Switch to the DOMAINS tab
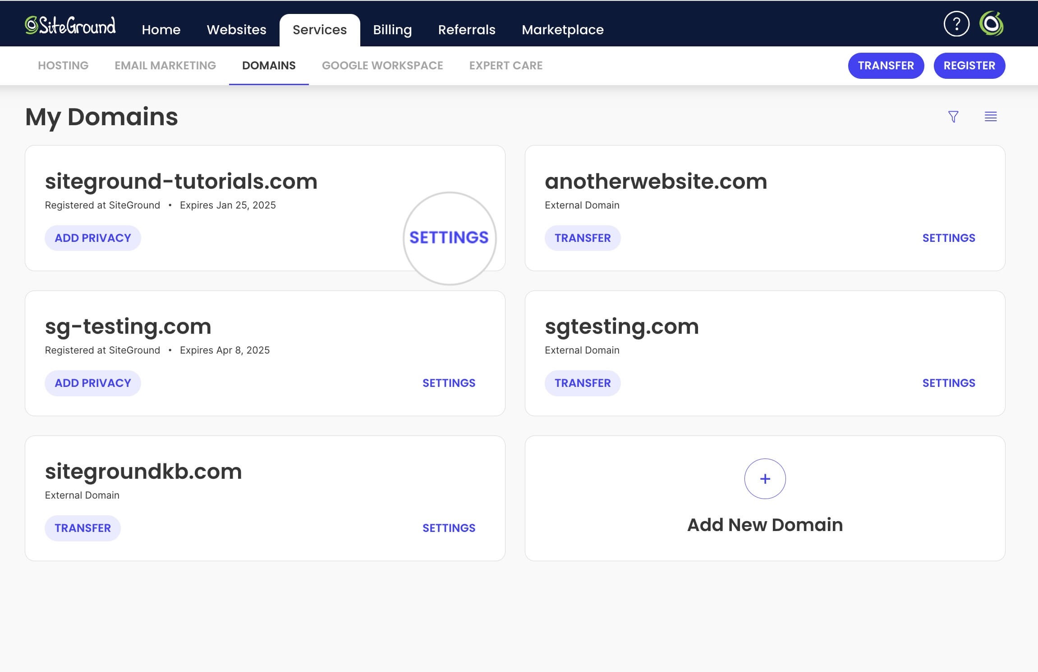Image resolution: width=1038 pixels, height=672 pixels. click(x=269, y=65)
